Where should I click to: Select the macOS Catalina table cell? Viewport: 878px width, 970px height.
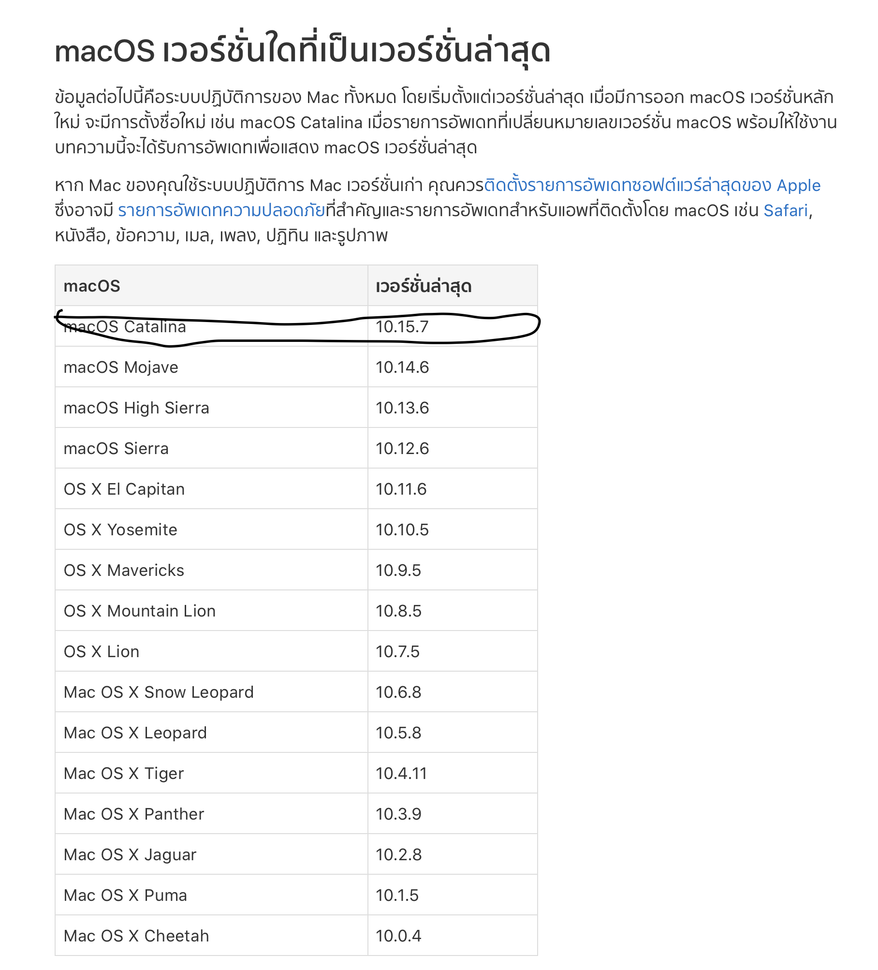(x=211, y=326)
